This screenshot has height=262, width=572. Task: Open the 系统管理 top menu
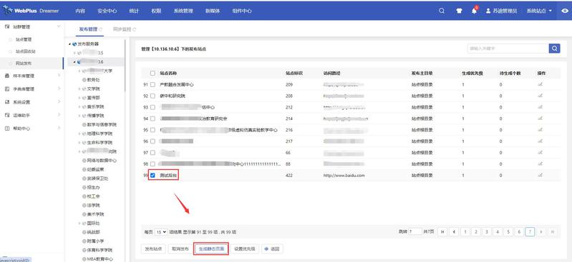pyautogui.click(x=183, y=11)
